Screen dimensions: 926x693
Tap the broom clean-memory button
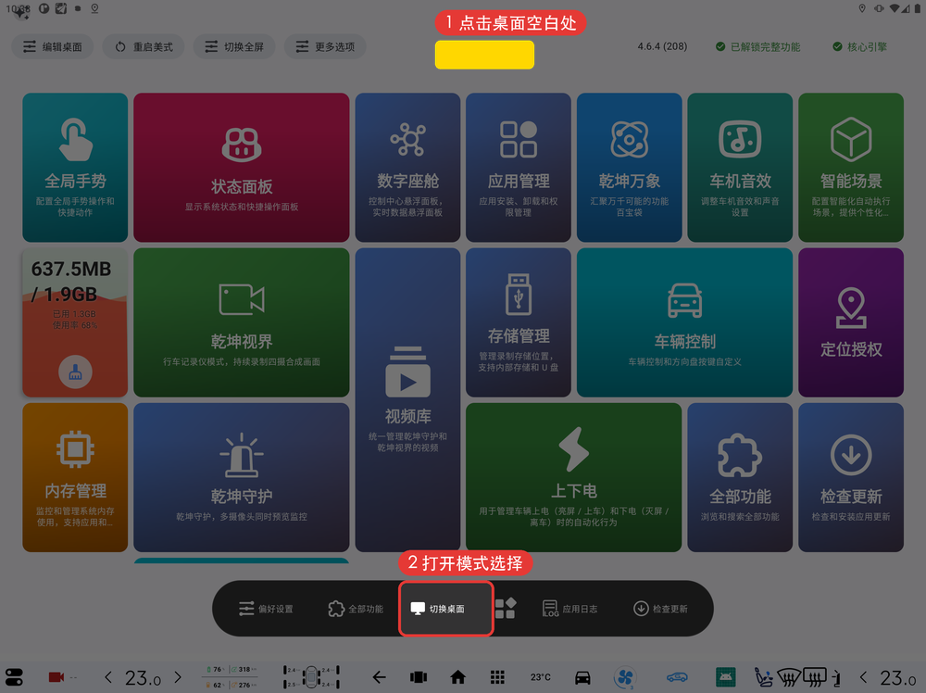pyautogui.click(x=75, y=372)
